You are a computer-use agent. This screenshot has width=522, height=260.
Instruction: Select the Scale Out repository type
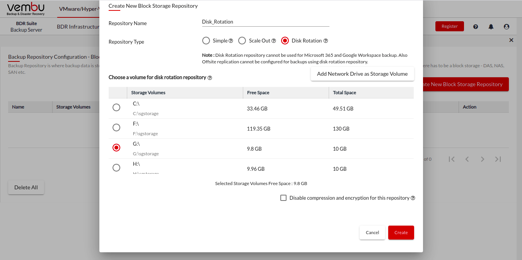tap(242, 41)
